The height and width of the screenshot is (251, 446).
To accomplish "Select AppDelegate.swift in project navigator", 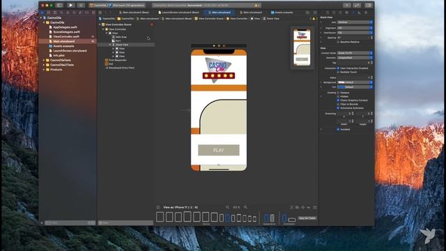I will tap(65, 27).
